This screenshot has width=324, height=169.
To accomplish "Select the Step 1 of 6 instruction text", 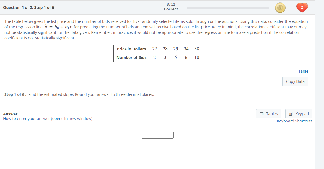I will click(79, 94).
